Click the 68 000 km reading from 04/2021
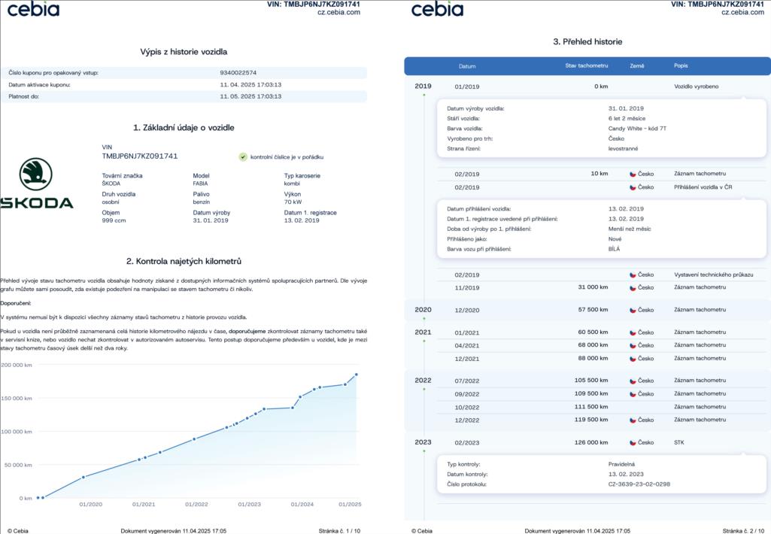Viewport: 771px width, 534px height. coord(593,344)
